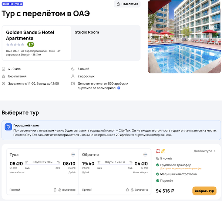Click the airline logo on Туда card
This screenshot has height=201, width=222.
73,154
